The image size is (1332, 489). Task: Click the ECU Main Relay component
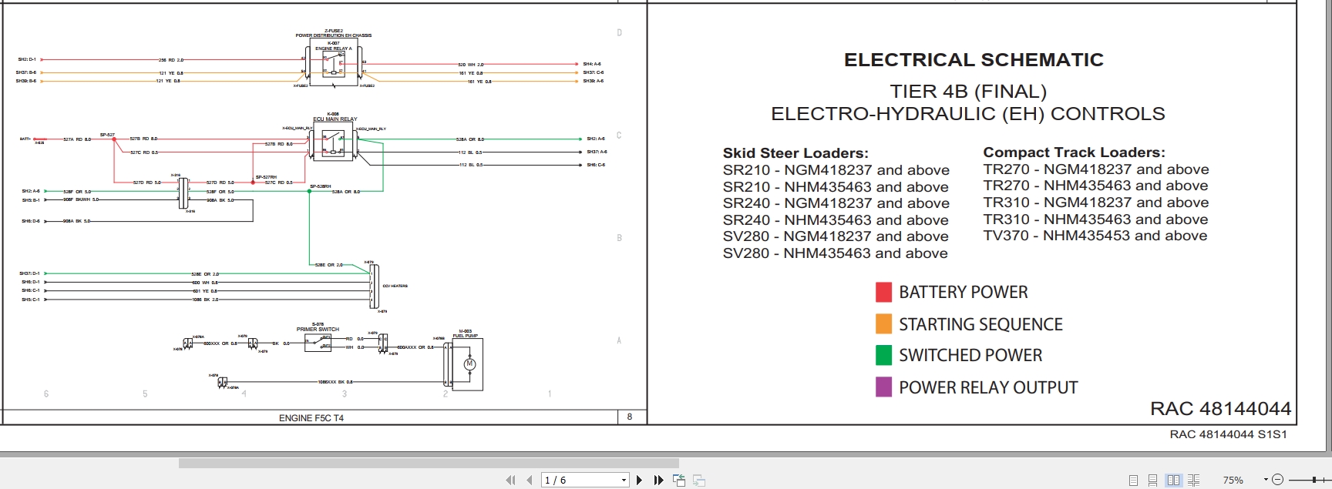(x=333, y=142)
